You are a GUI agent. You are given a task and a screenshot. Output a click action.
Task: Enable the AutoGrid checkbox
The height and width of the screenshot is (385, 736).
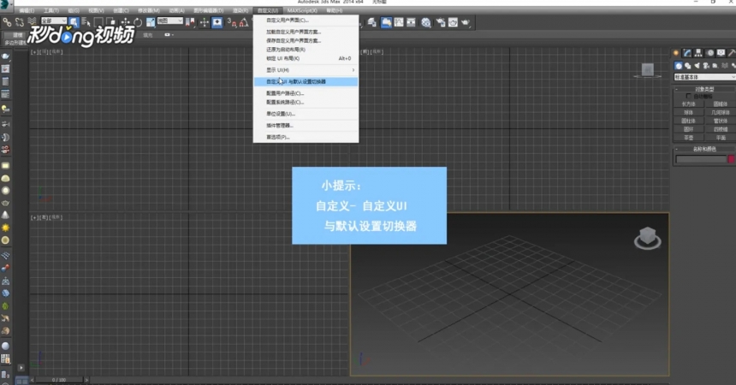click(x=689, y=96)
